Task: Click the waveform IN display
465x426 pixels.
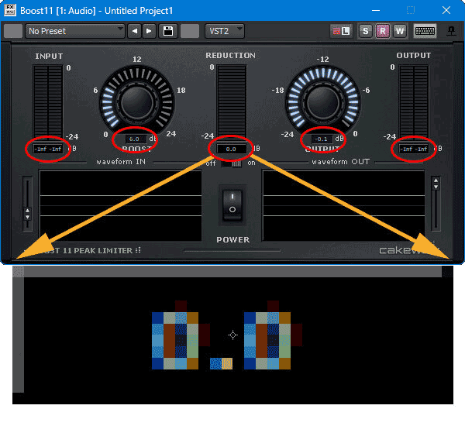Action: point(120,204)
